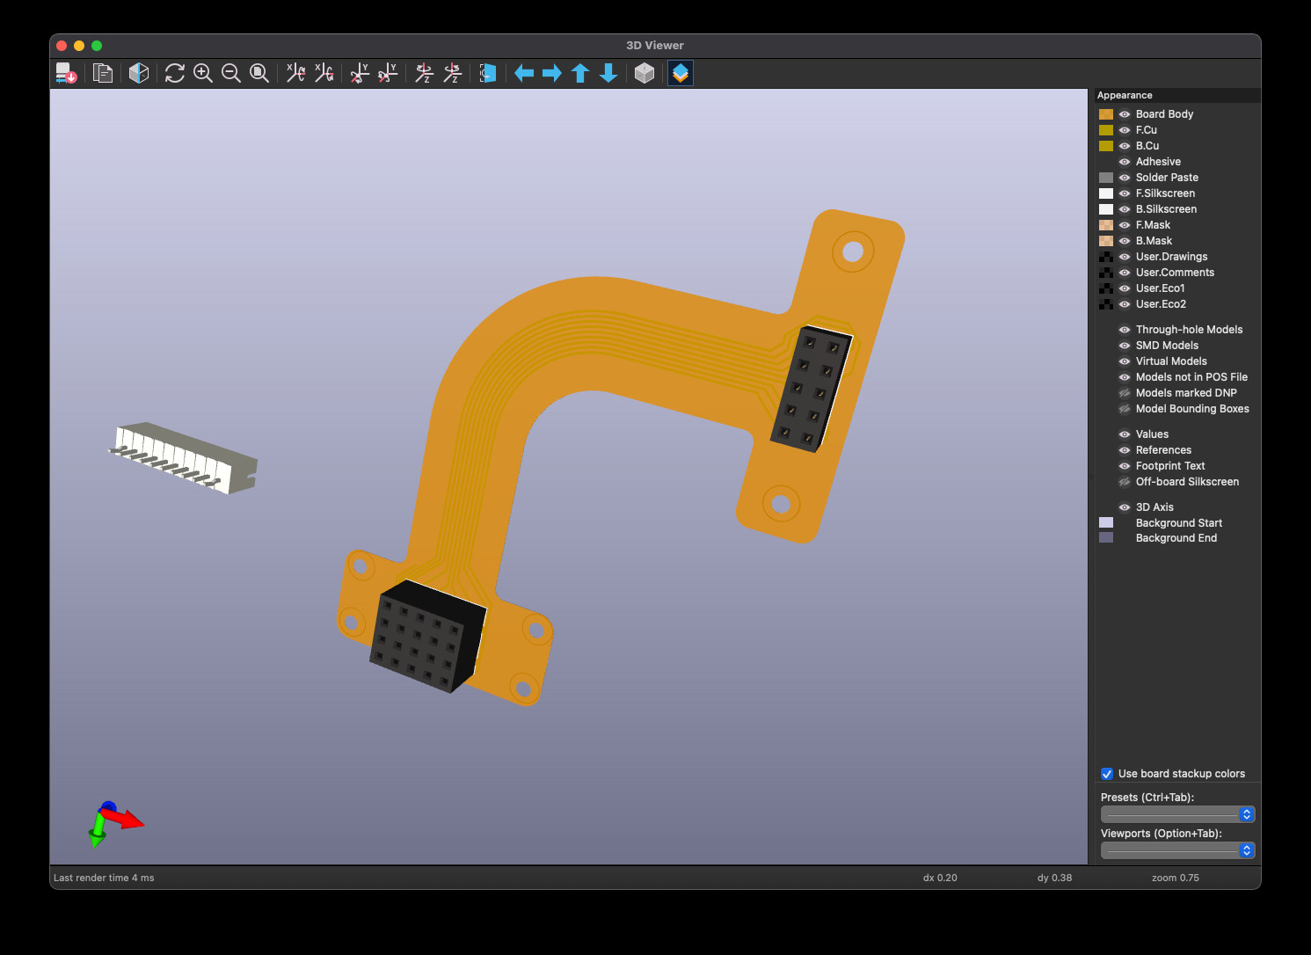Open the Viewports dropdown
Viewport: 1311px width, 955px height.
click(x=1177, y=850)
